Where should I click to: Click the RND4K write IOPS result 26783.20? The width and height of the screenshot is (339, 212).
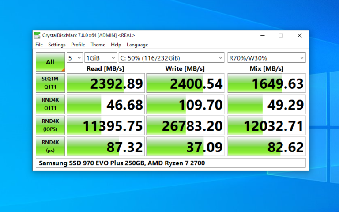(x=185, y=126)
